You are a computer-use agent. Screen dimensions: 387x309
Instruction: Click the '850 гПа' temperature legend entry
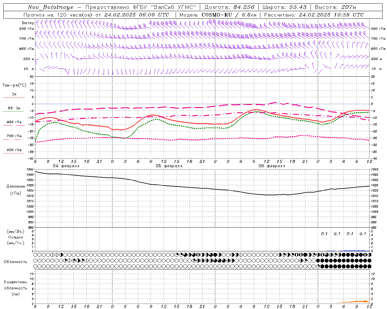(14, 122)
